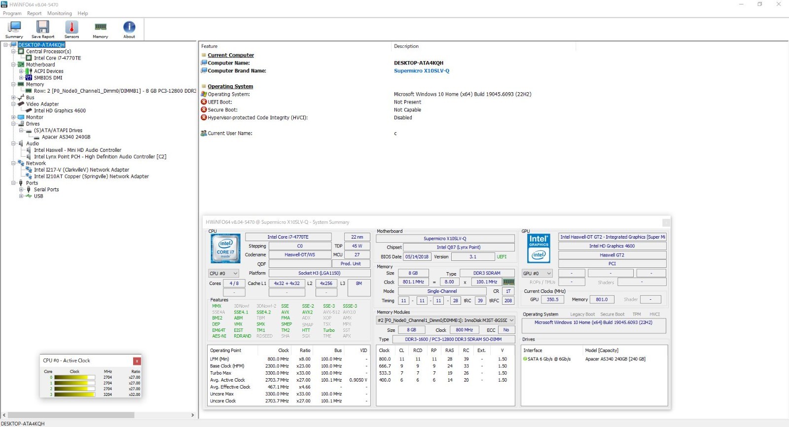Open the GPU #0 selector dropdown
This screenshot has height=427, width=789.
coord(537,273)
